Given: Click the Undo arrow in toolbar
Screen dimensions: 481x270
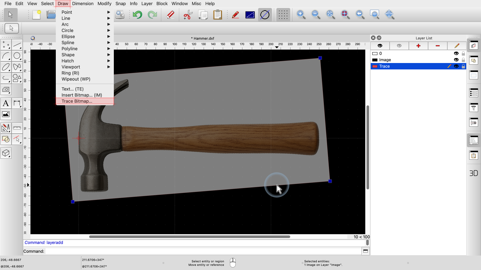Looking at the screenshot, I should [x=138, y=15].
